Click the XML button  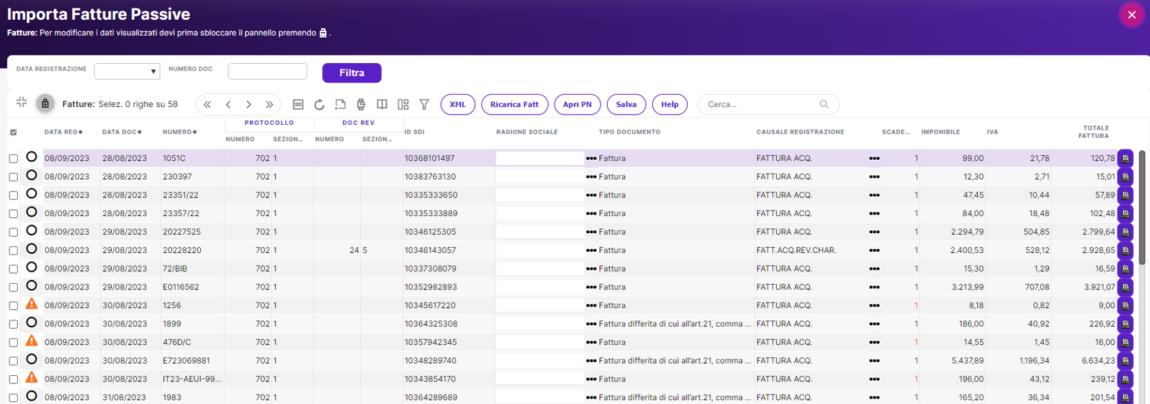point(457,104)
